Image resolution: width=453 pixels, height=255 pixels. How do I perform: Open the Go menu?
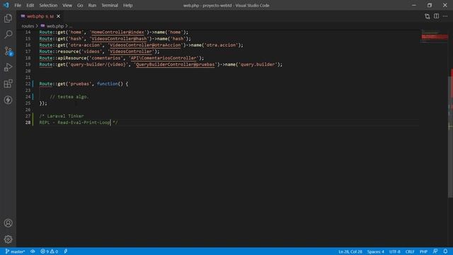tap(80, 5)
